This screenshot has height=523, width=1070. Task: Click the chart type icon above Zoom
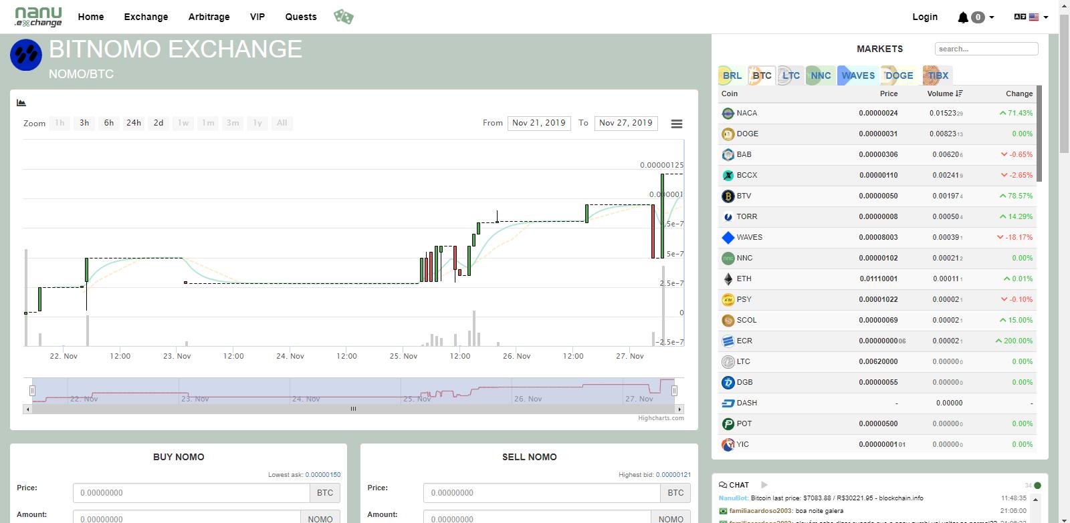tap(21, 103)
